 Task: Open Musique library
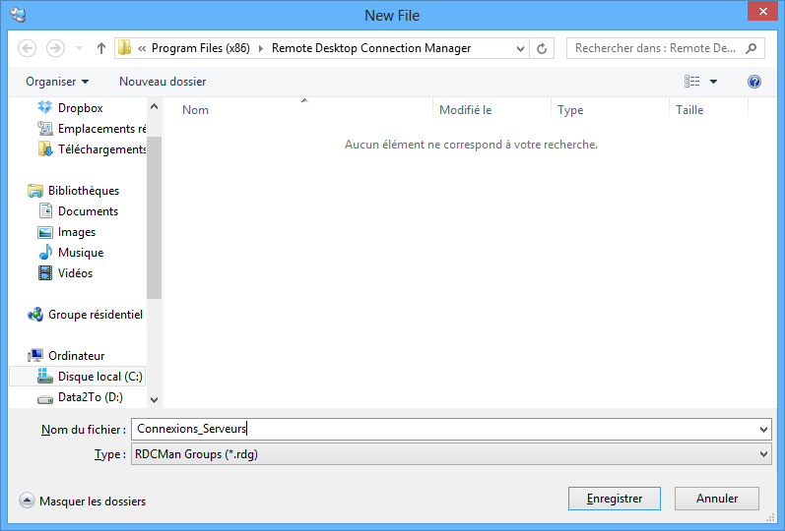81,253
